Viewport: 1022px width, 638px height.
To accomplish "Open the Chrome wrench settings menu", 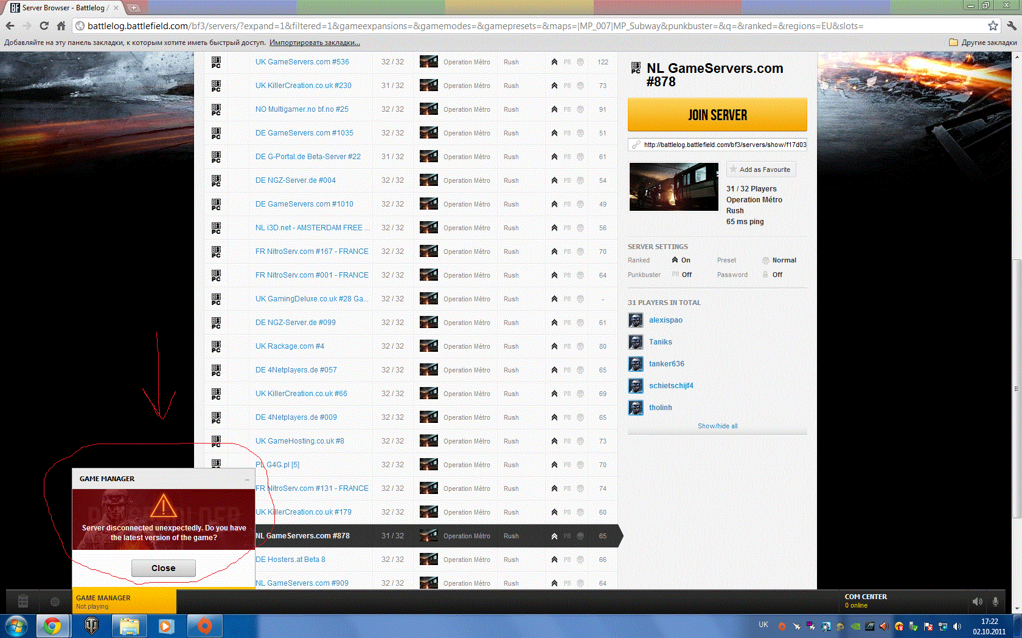I will click(1012, 26).
